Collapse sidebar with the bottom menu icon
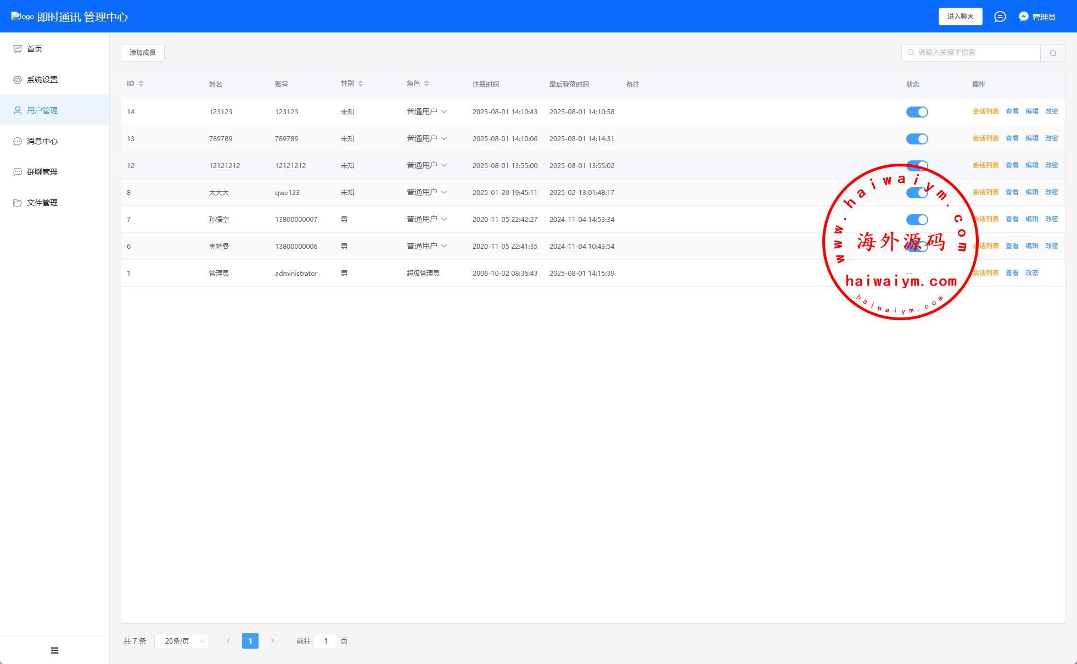 coord(54,650)
